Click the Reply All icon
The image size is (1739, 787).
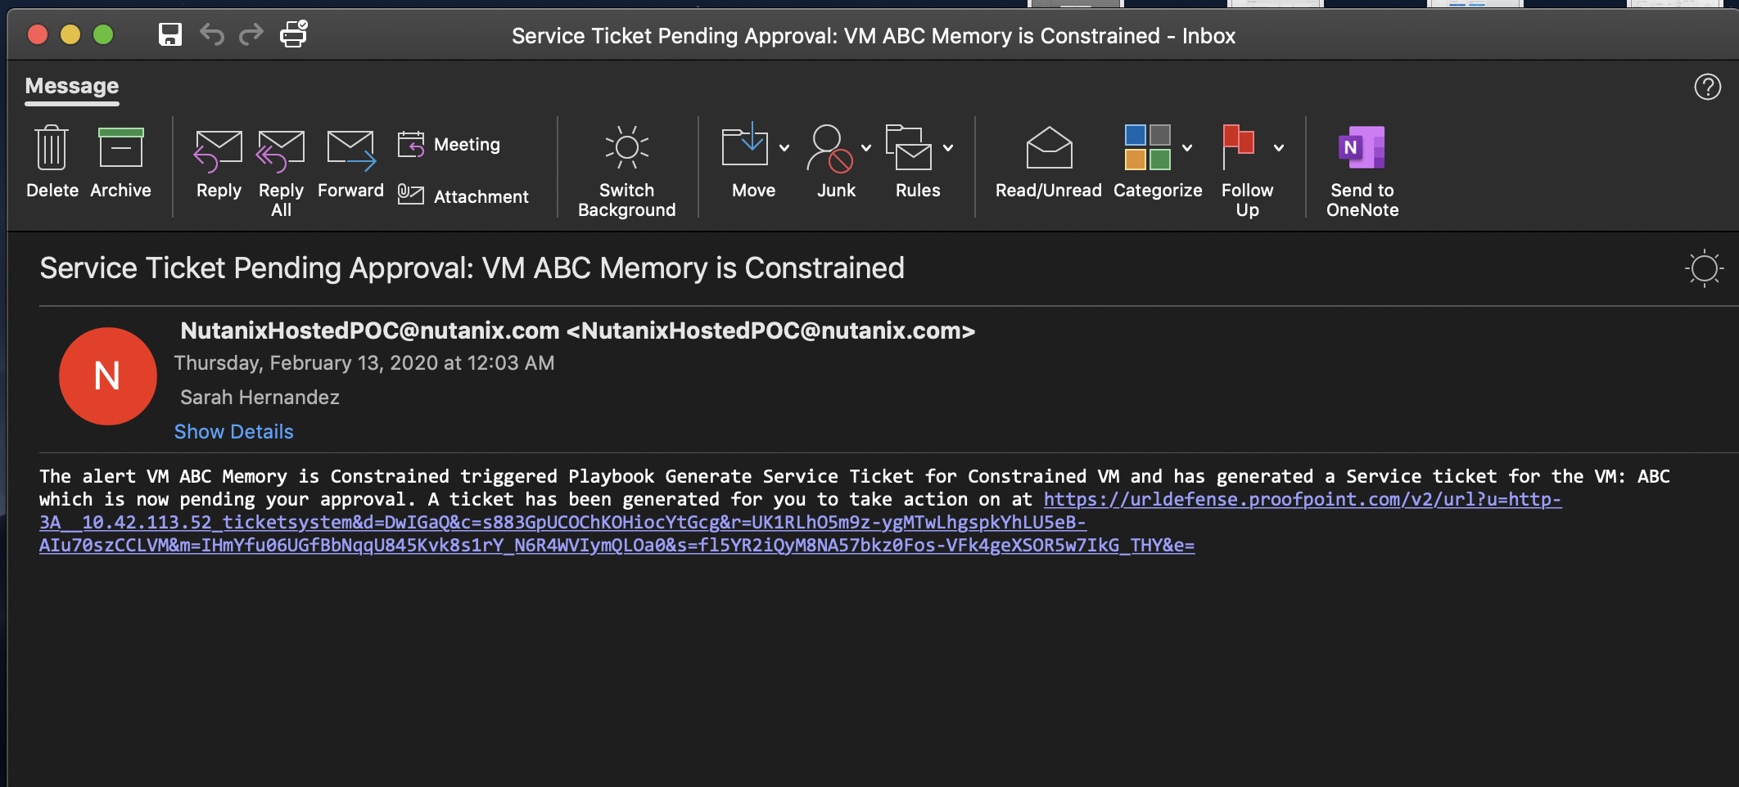pos(281,151)
